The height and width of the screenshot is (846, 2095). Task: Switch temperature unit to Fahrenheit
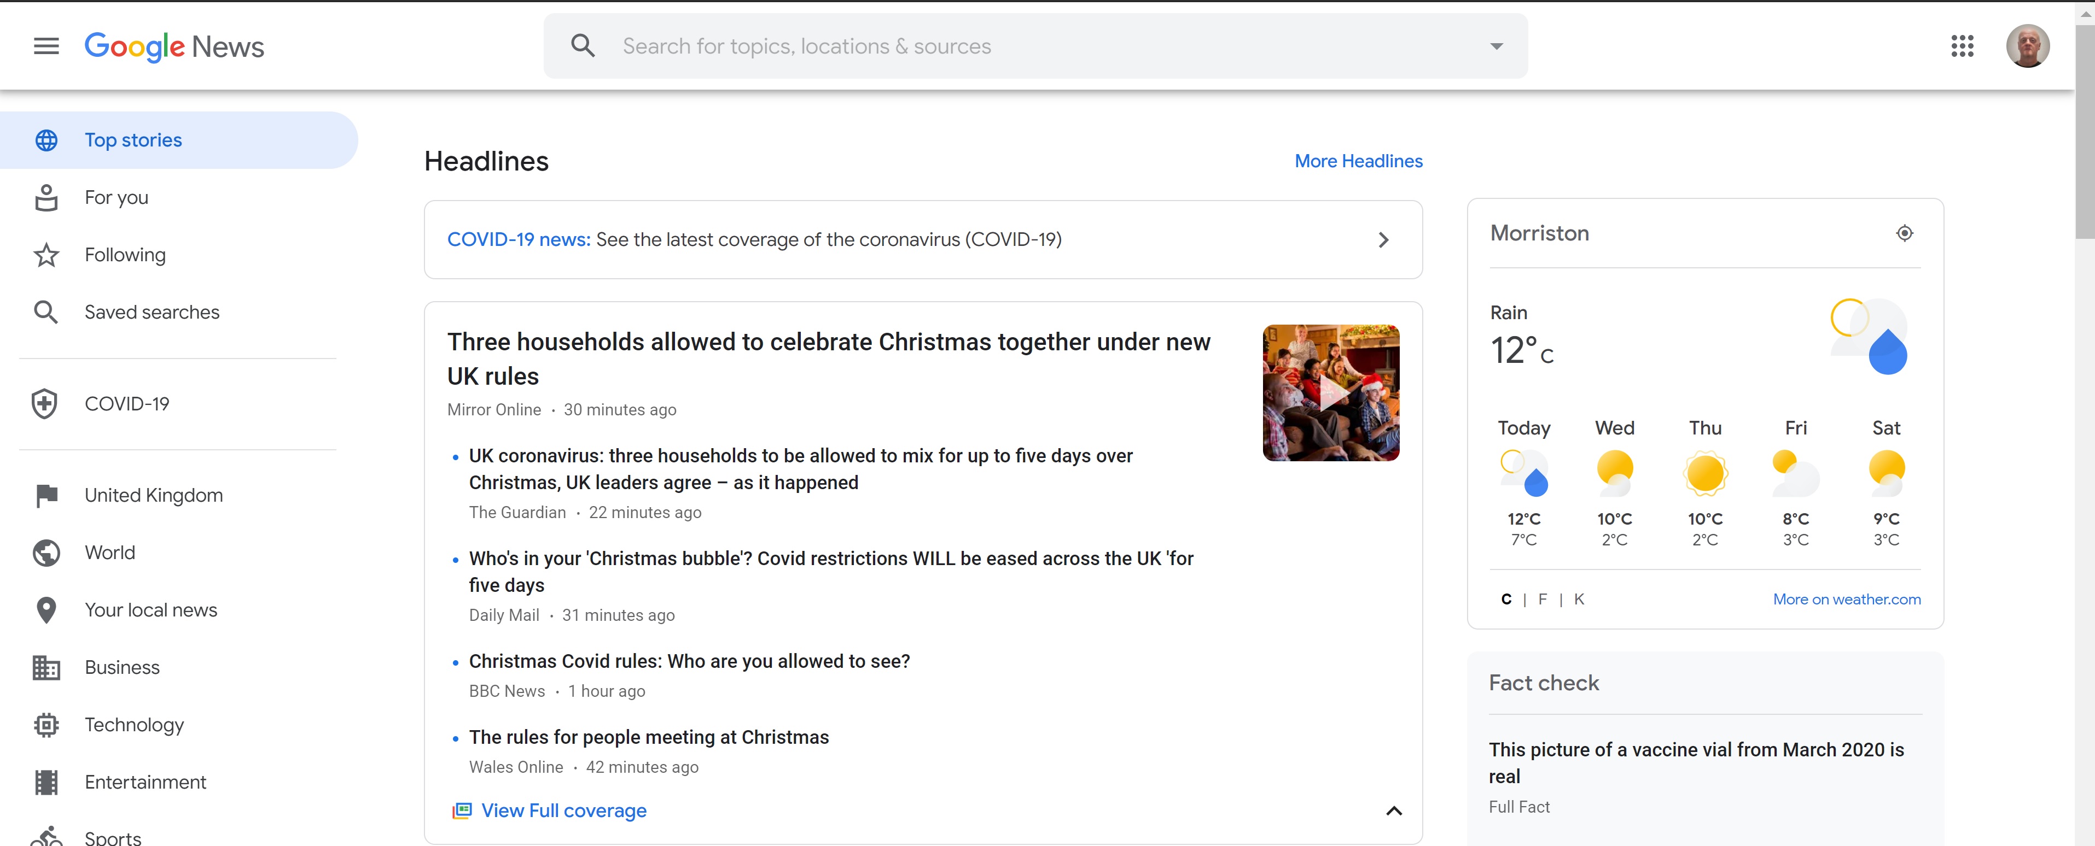[1542, 600]
